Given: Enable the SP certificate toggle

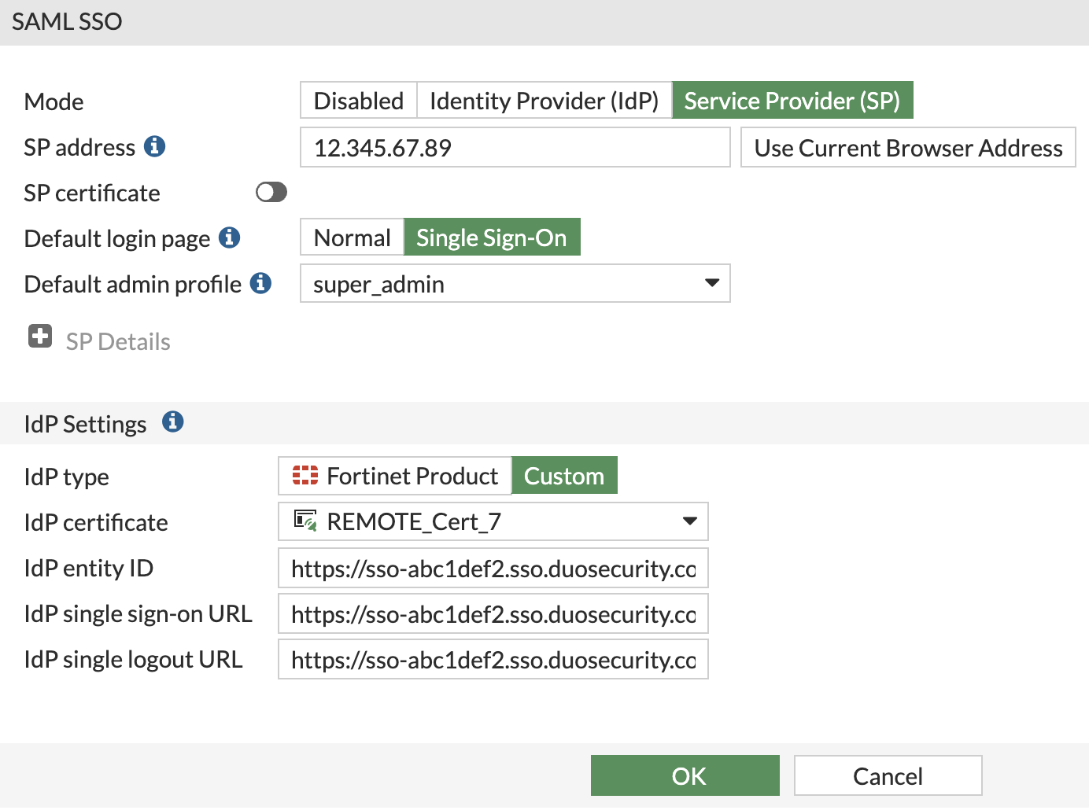Looking at the screenshot, I should point(271,192).
